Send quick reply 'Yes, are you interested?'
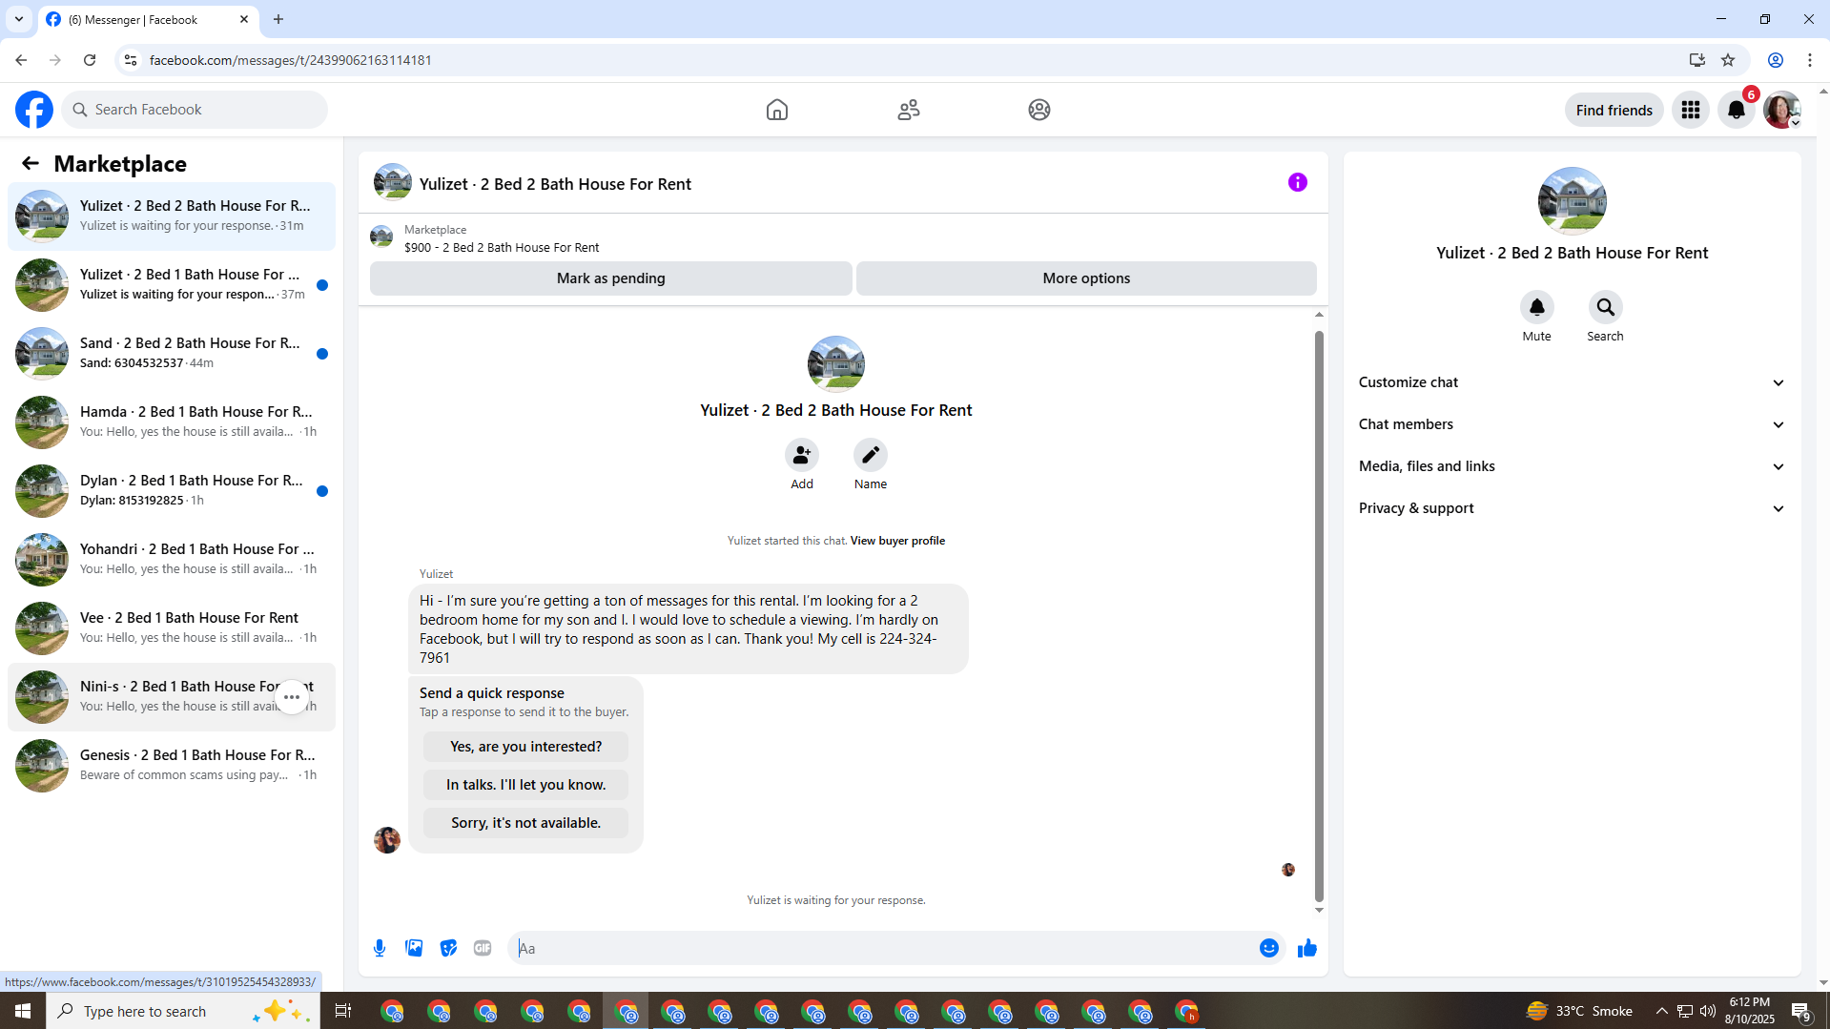 (526, 747)
